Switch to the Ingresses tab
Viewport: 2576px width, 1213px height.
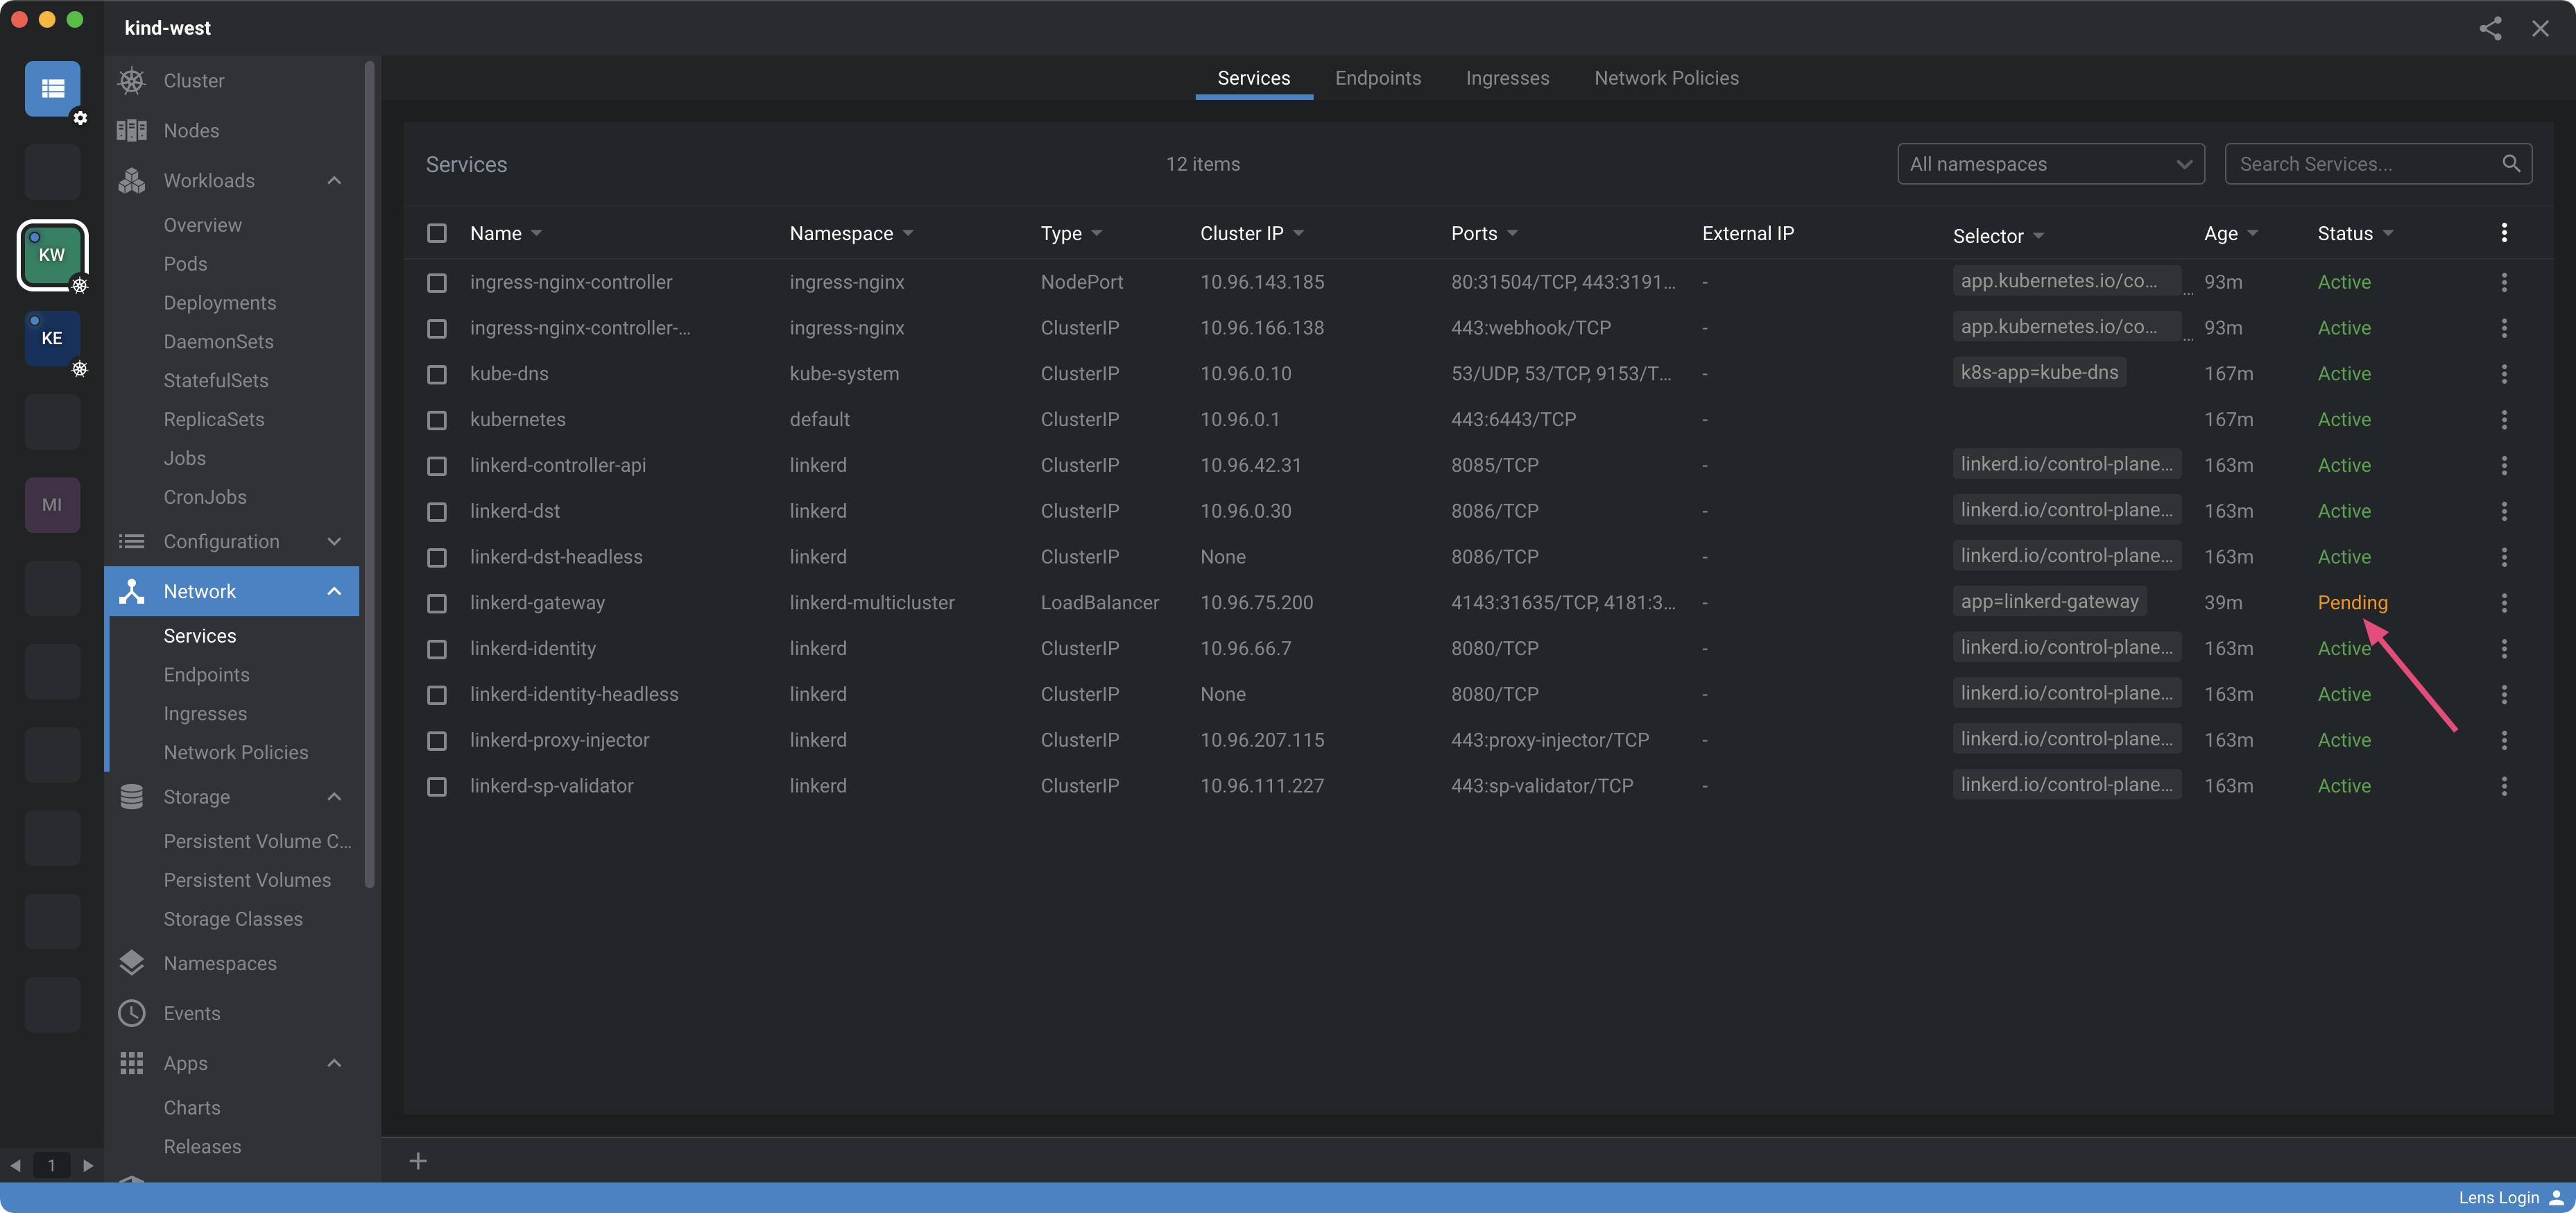pos(1507,78)
